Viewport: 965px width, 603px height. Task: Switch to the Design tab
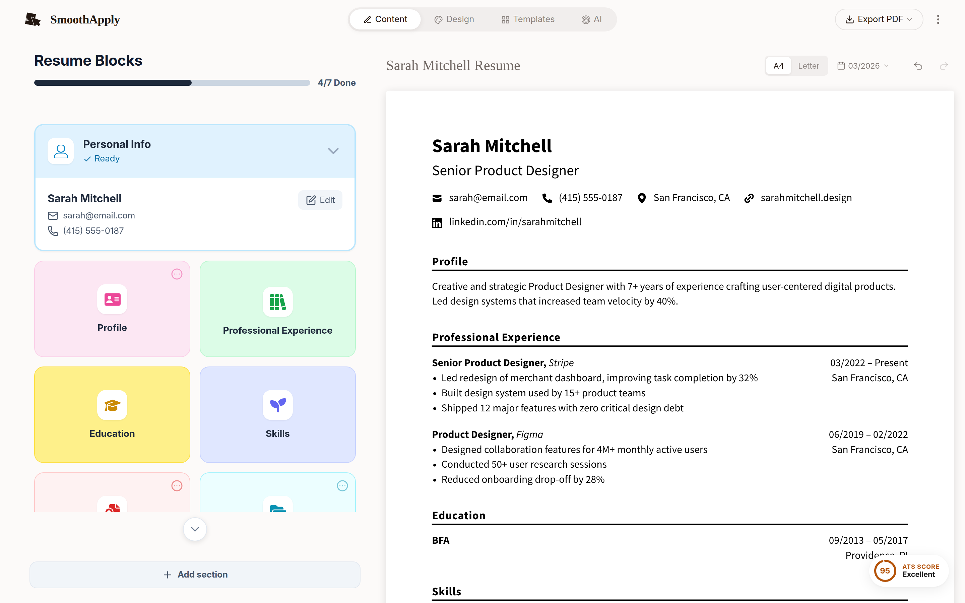(454, 19)
